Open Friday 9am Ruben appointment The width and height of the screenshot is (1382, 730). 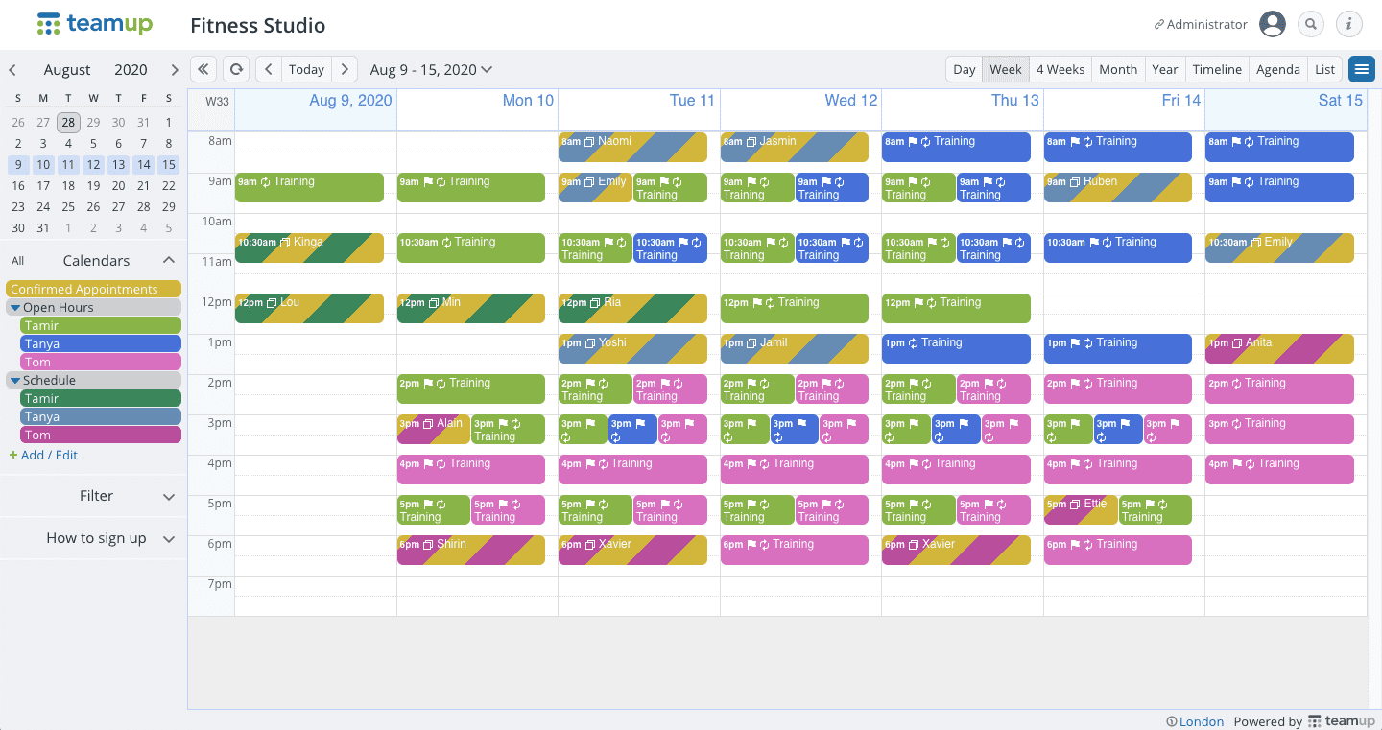pos(1118,187)
